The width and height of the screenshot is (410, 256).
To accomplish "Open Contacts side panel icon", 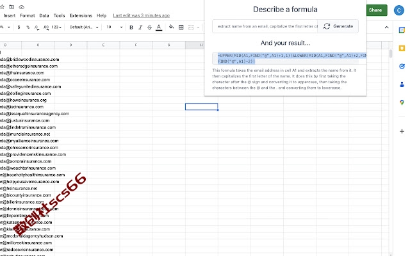I will pos(402,84).
